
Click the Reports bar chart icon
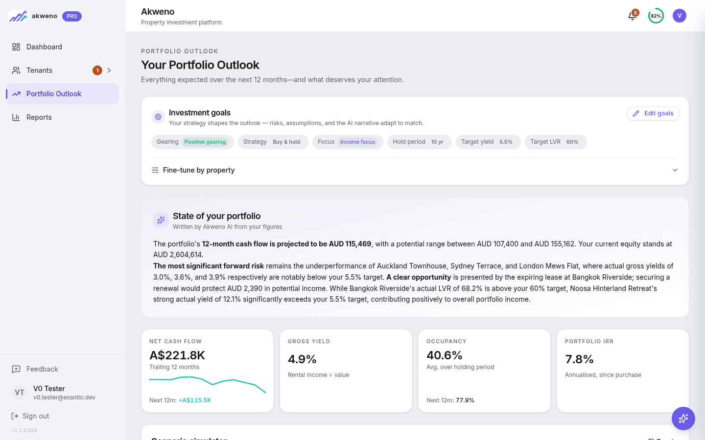16,117
